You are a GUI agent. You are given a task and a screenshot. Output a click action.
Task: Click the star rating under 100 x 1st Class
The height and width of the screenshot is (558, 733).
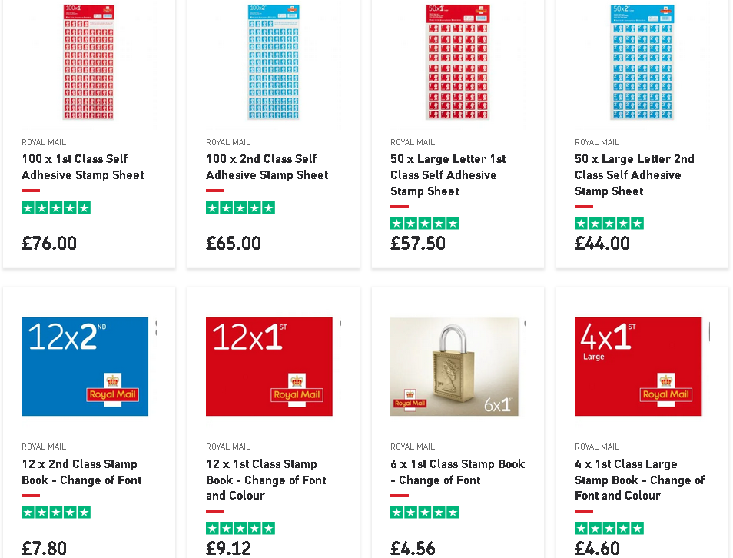(x=56, y=208)
